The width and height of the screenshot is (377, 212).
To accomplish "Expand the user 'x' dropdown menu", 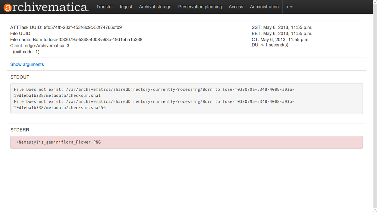I will tap(289, 7).
